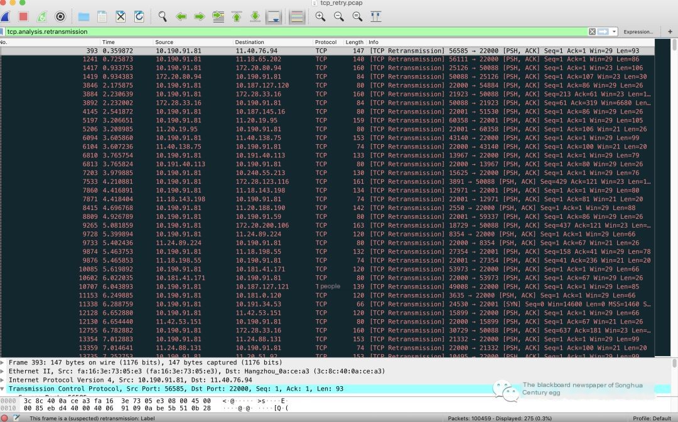Viewport: 678px width, 422px height.
Task: Click the suspected retransmission status message
Action: pos(92,418)
